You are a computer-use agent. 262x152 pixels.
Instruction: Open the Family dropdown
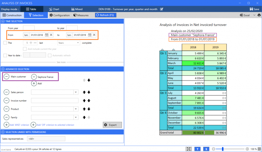pyautogui.click(x=76, y=117)
